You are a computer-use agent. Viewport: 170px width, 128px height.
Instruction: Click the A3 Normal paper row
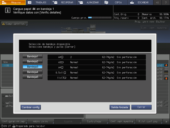click(97, 62)
